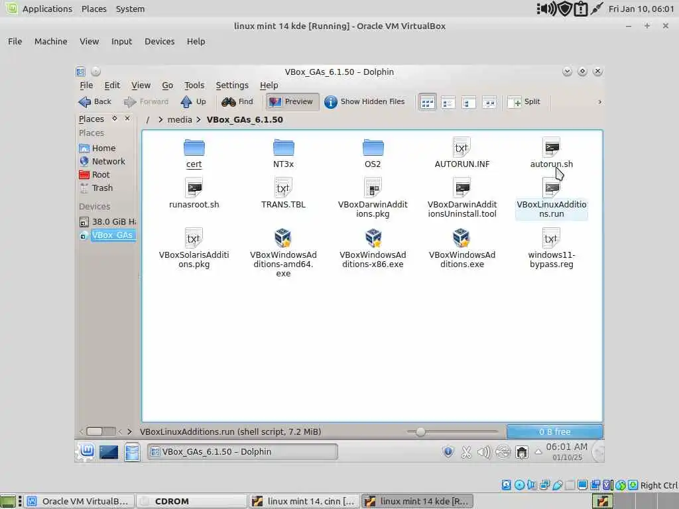Open Dolphin Help menu
The width and height of the screenshot is (679, 509).
coord(269,85)
